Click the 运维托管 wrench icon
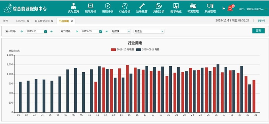 pos(142,6)
